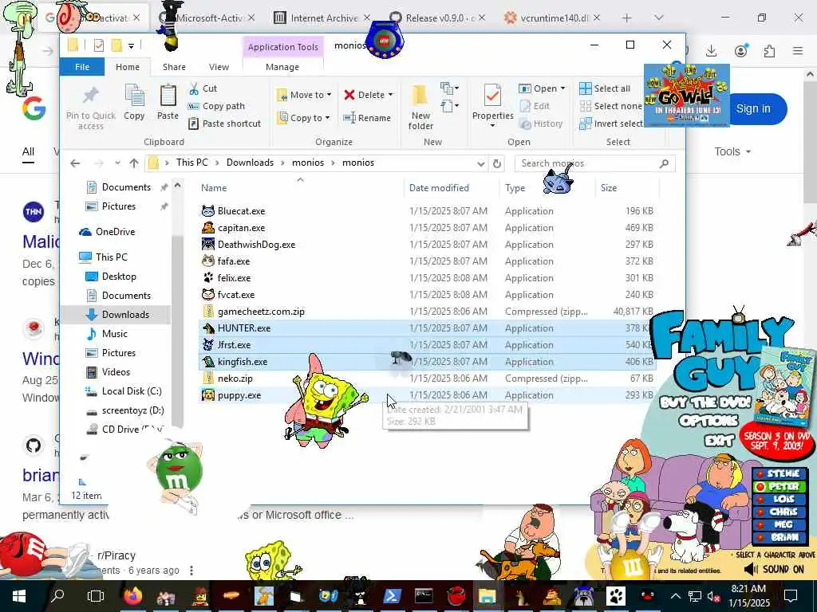Open the Recent locations dropdown arrow
This screenshot has height=612, width=817.
click(118, 163)
